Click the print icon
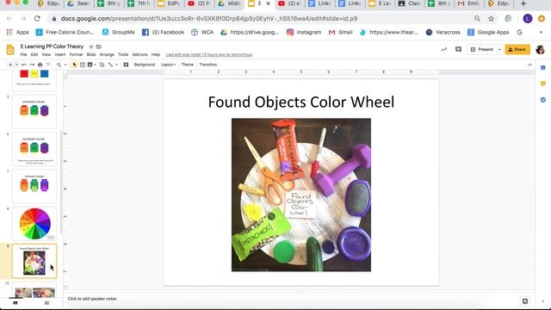The image size is (551, 310). (40, 65)
